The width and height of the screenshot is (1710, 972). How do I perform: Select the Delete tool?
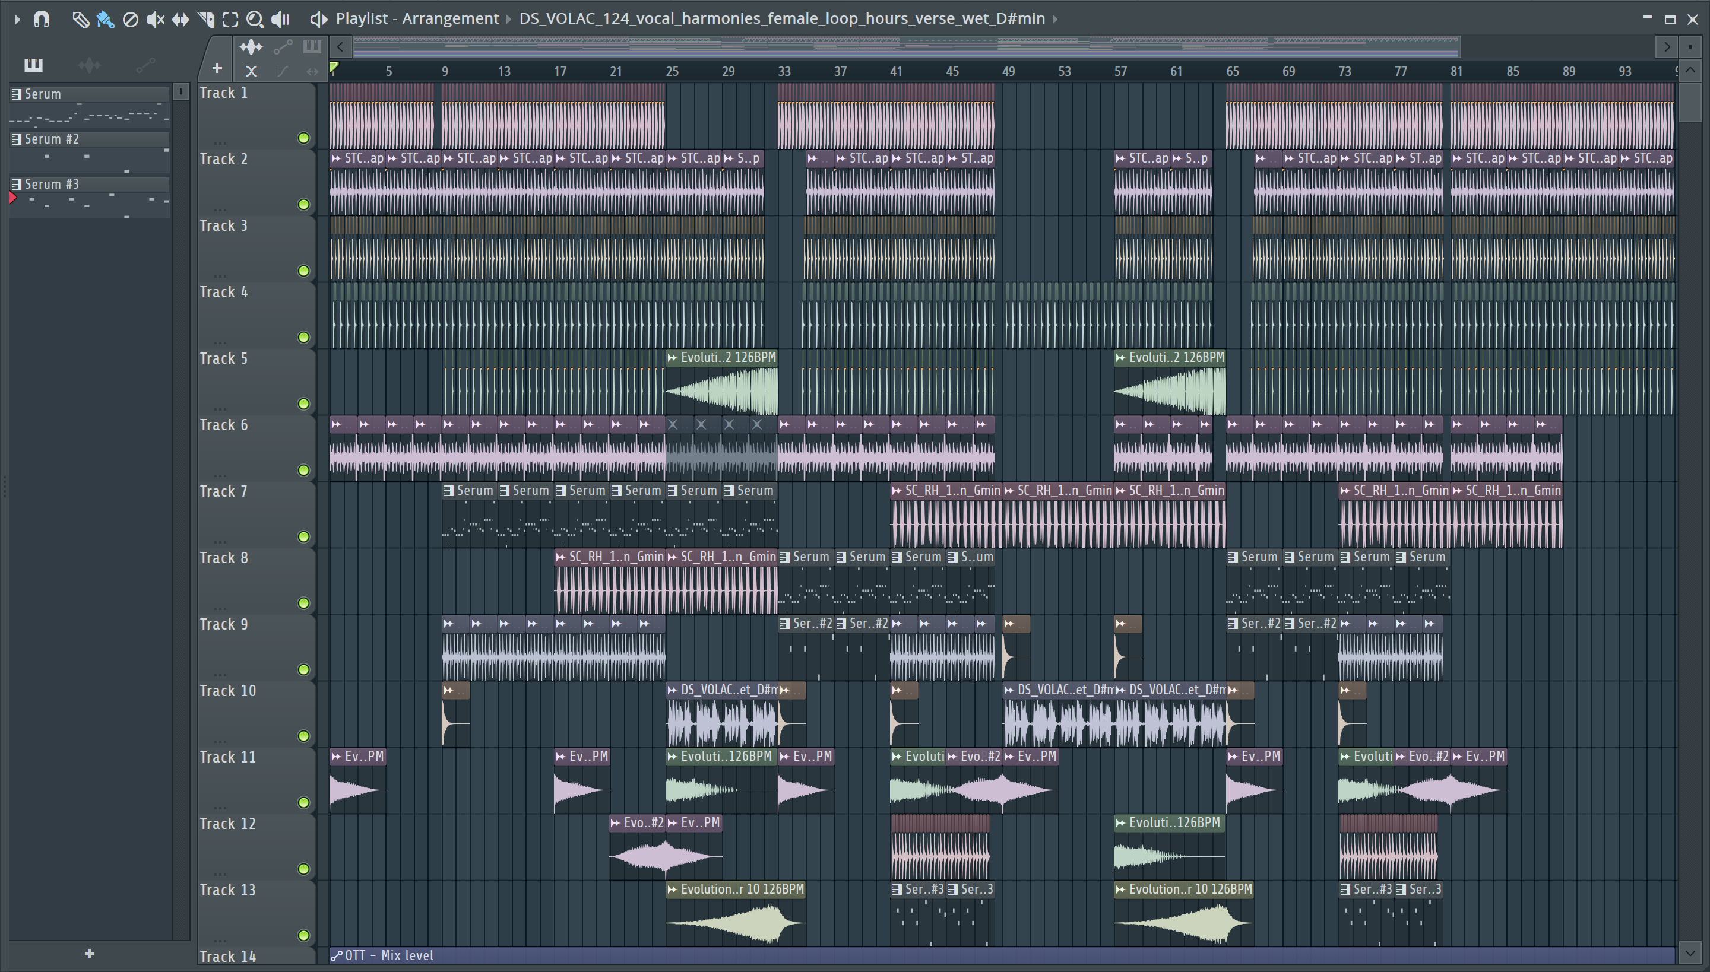130,20
